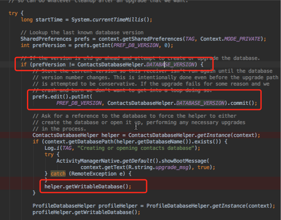The image size is (281, 220).
Task: Click the 'try {' line opening the block
Action: (16, 13)
